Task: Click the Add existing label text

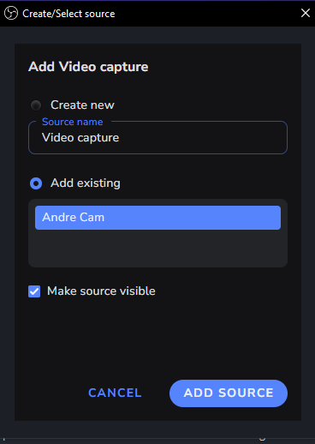Action: click(86, 183)
